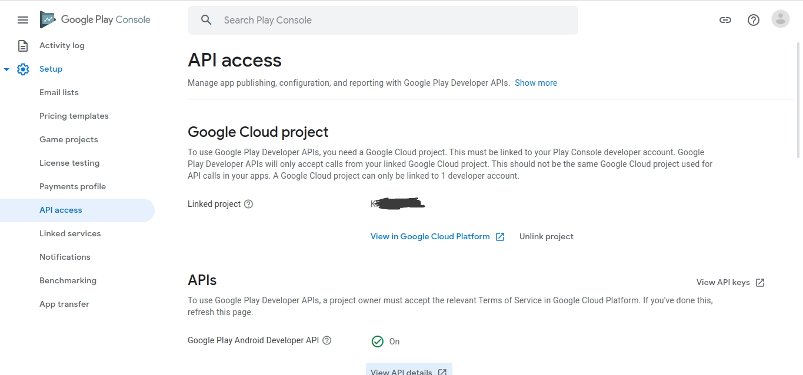The width and height of the screenshot is (803, 375).
Task: Open the help question mark icon
Action: pos(754,20)
